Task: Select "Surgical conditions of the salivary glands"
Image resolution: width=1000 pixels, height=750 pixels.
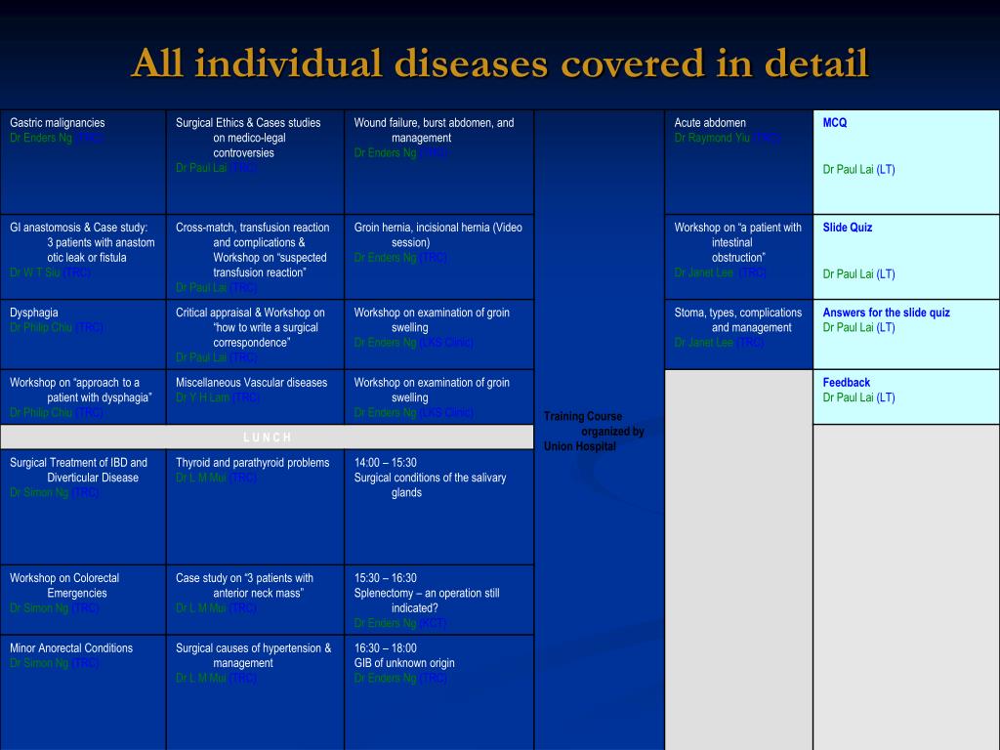Action: [431, 485]
